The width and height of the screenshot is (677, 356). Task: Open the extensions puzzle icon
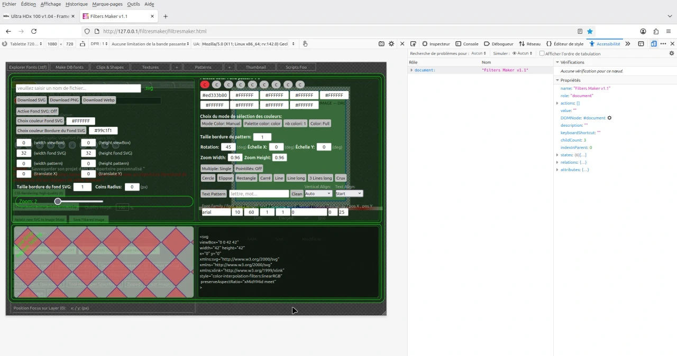[x=656, y=31]
